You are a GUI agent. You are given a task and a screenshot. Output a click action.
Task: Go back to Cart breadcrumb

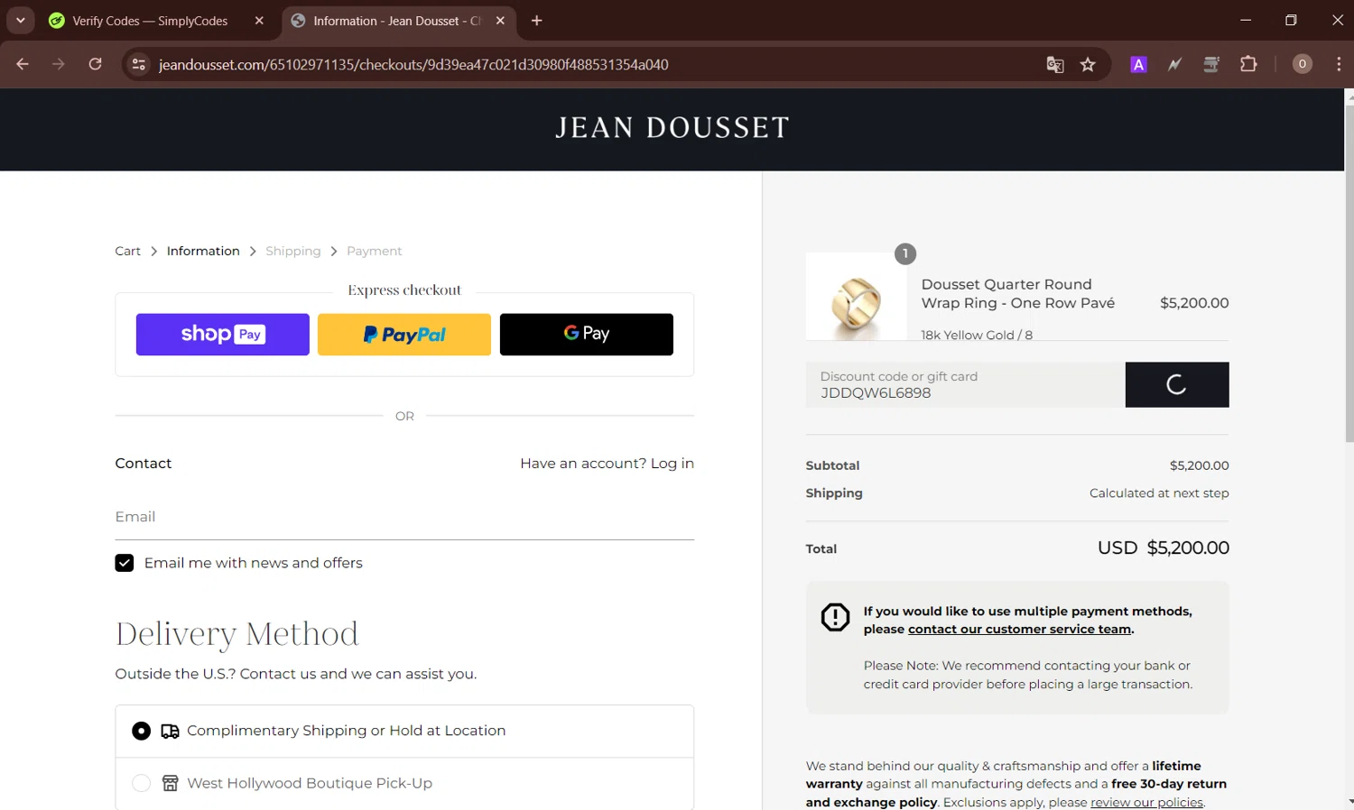[127, 251]
